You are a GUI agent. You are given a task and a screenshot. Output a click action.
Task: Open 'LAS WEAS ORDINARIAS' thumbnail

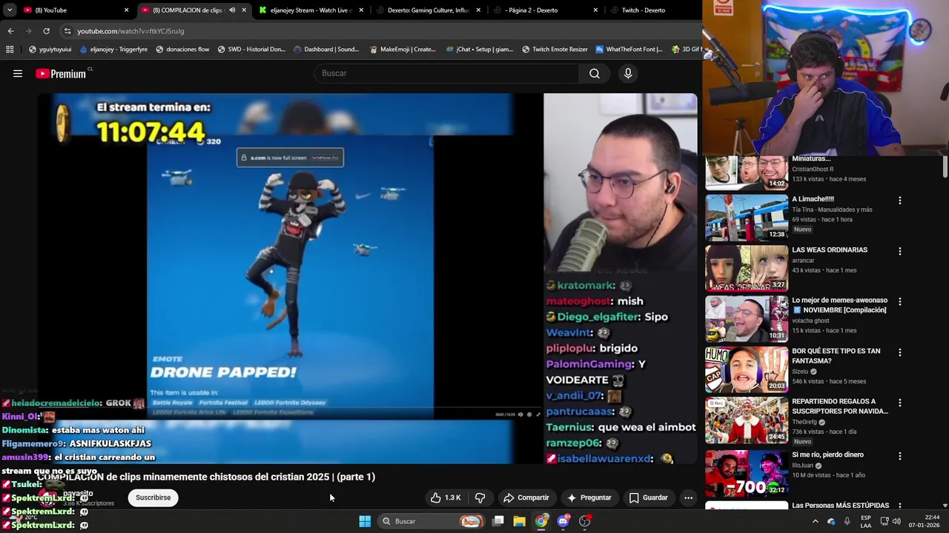click(747, 268)
